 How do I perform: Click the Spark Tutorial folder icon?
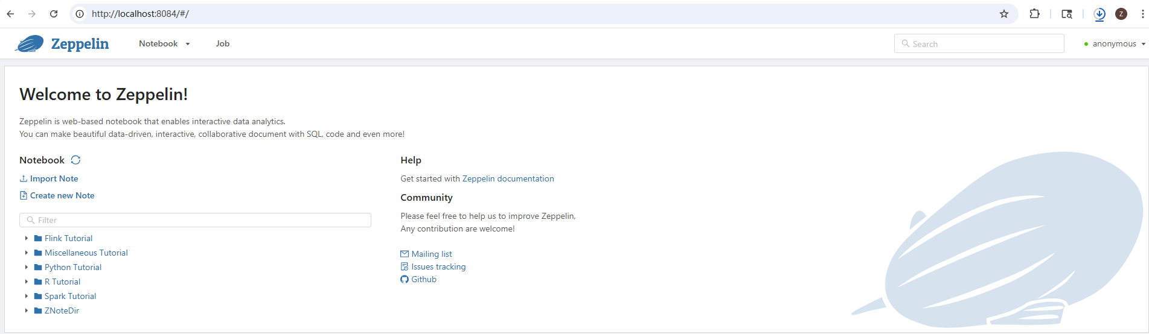(38, 296)
